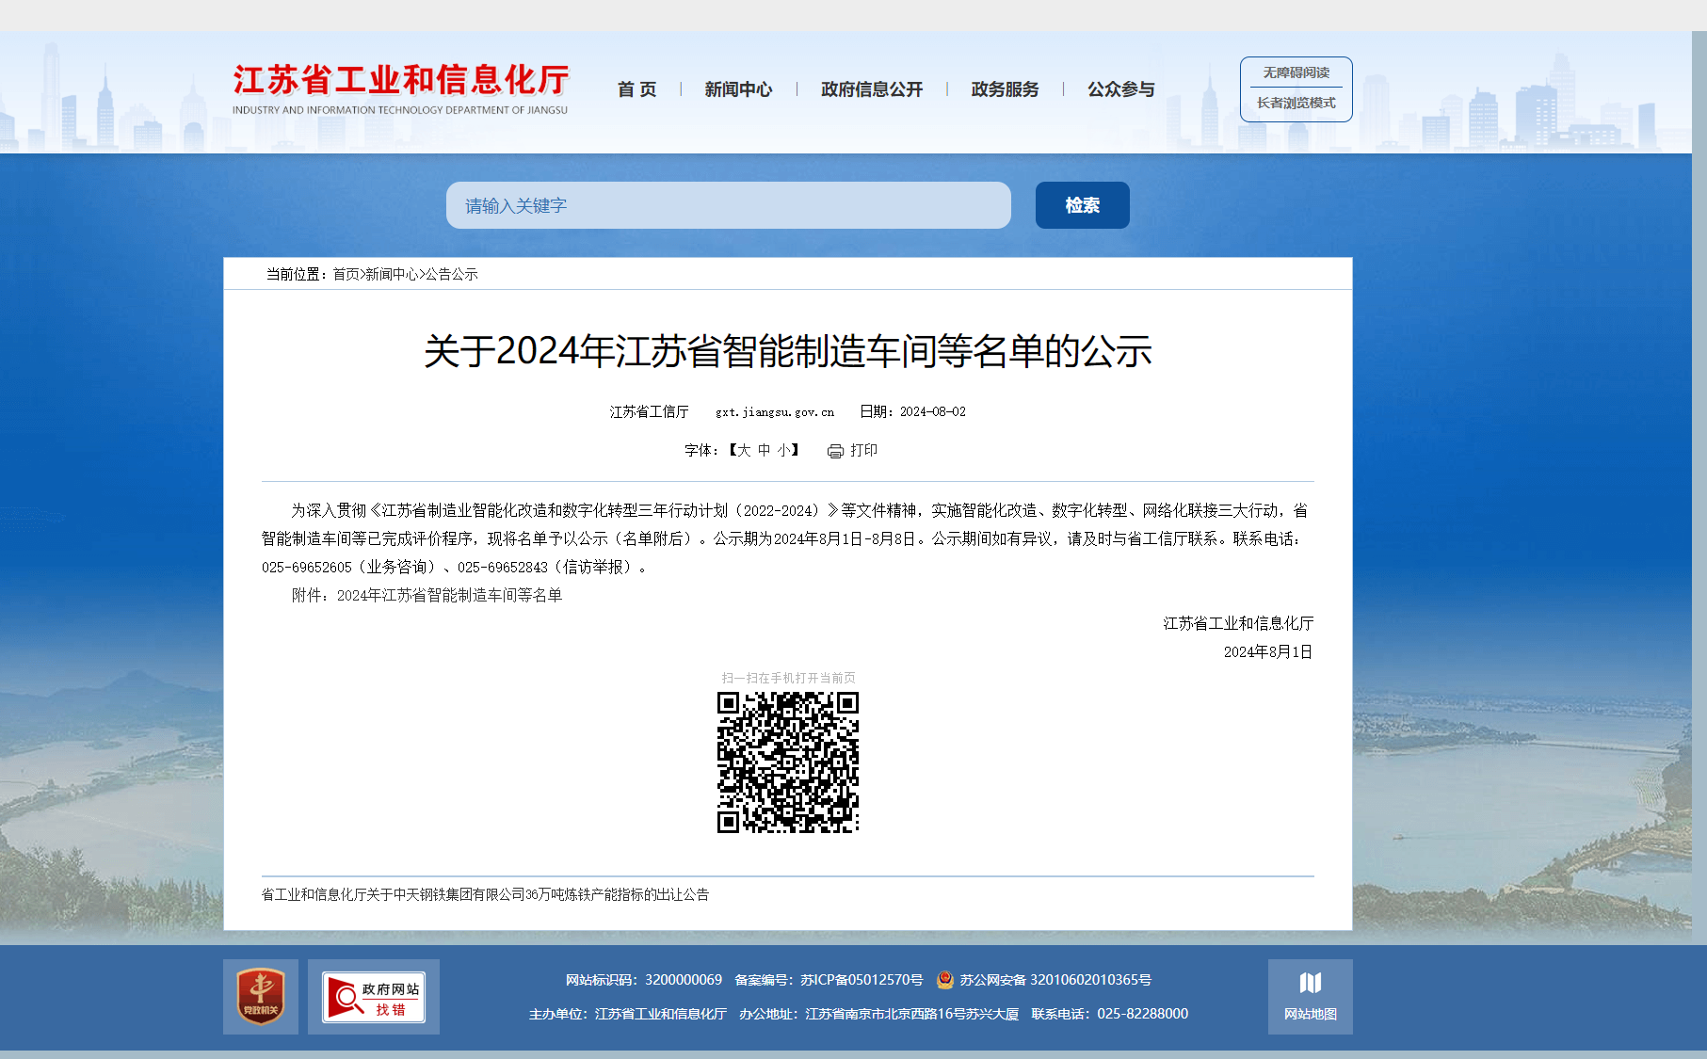
Task: Go to 政务服务 in navigation
Action: click(1005, 89)
